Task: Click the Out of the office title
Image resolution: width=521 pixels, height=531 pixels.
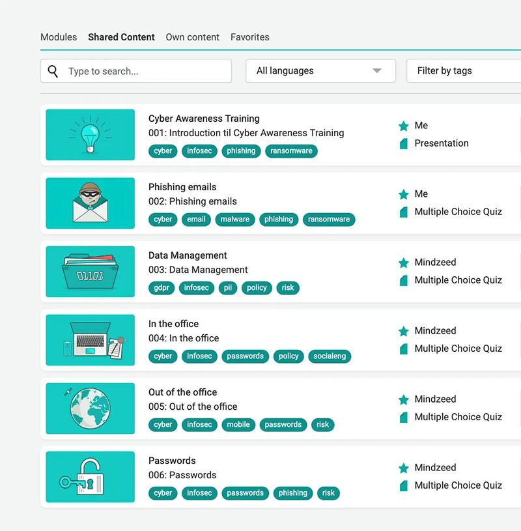Action: (182, 392)
